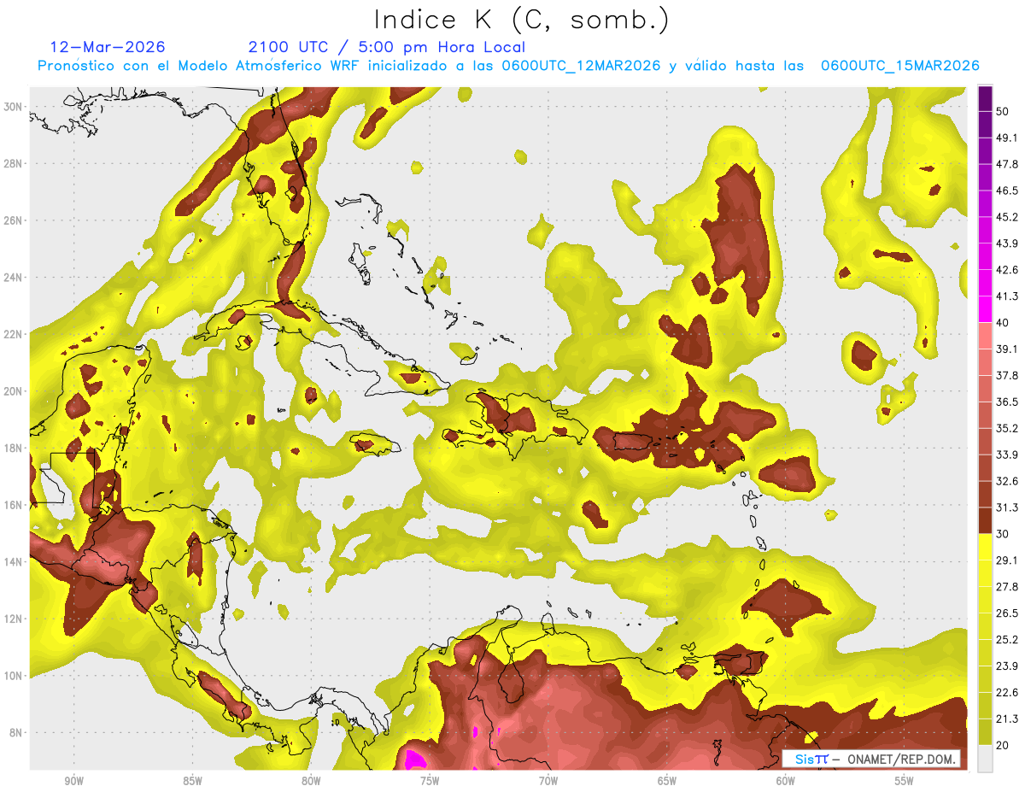The width and height of the screenshot is (1025, 792).
Task: Click the "90W" longitude axis label
Action: point(74,781)
